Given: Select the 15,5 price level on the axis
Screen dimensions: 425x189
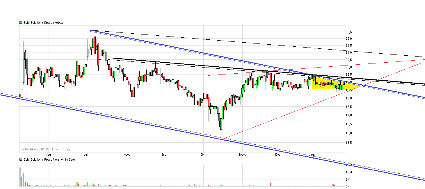Looking at the screenshot, I should pos(349,143).
